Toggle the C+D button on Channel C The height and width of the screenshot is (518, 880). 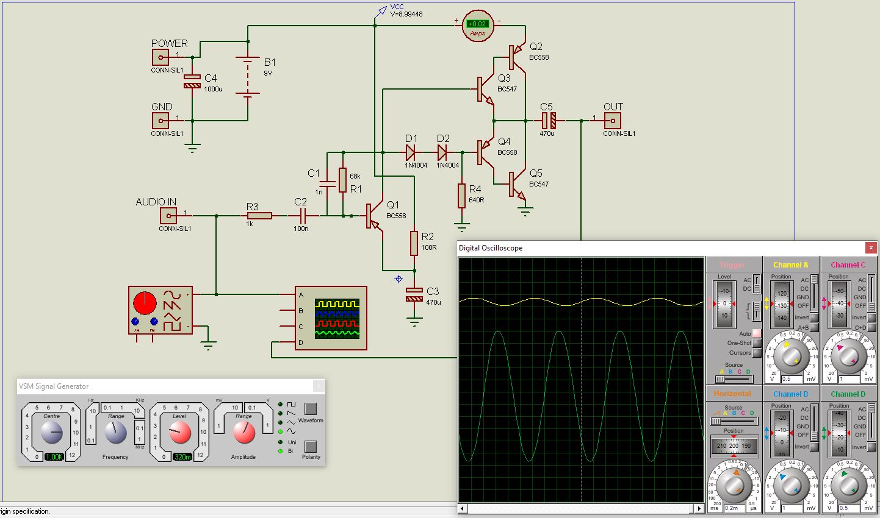click(871, 327)
